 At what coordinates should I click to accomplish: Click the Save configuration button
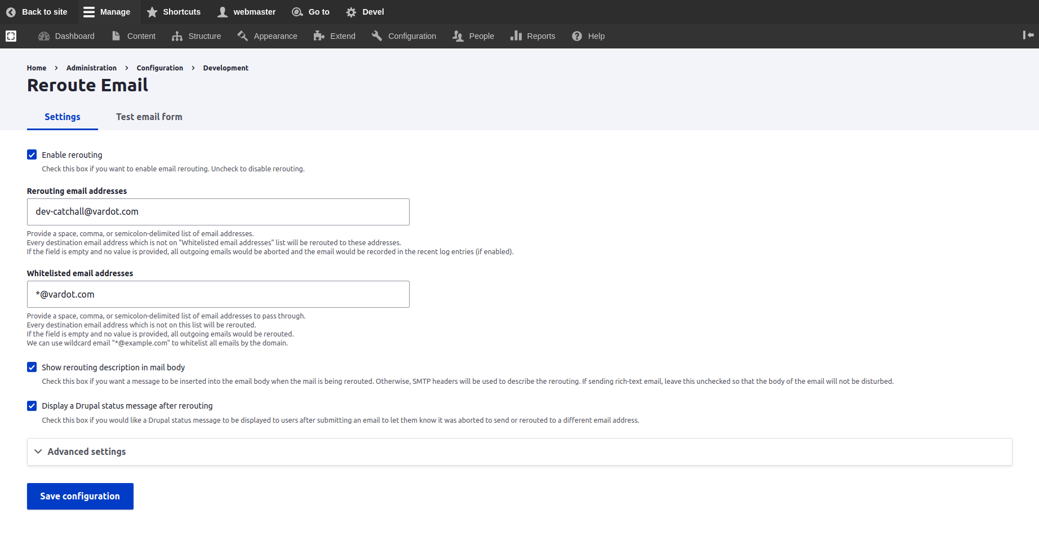coord(80,496)
